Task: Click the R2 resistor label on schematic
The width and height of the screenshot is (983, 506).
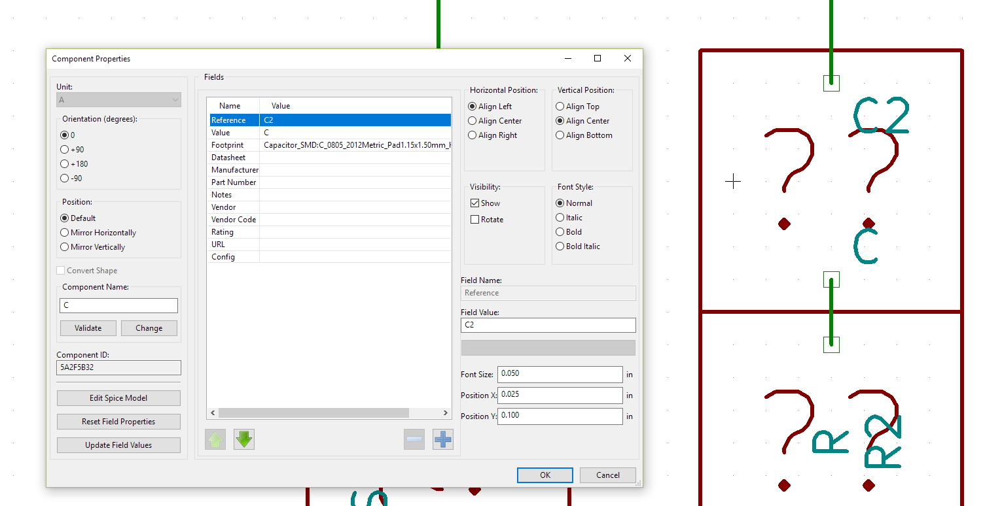Action: click(883, 443)
